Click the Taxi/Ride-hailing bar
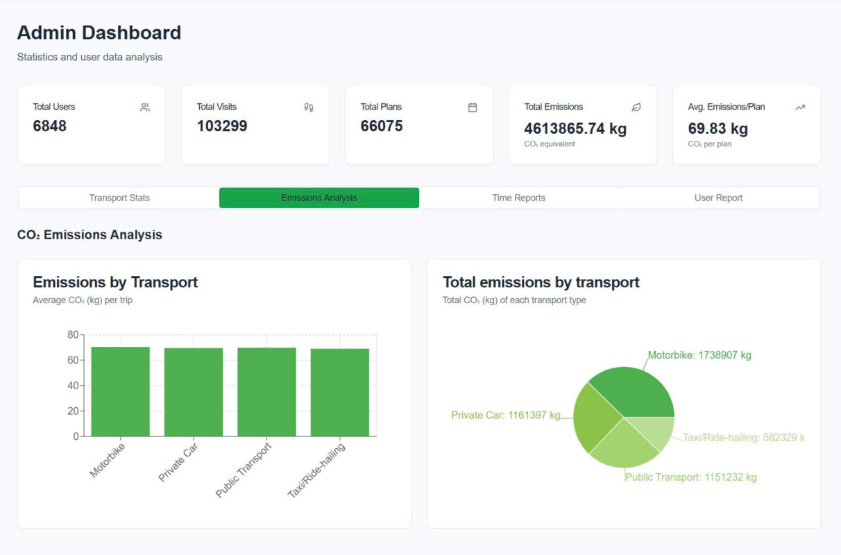This screenshot has width=841, height=555. click(340, 393)
